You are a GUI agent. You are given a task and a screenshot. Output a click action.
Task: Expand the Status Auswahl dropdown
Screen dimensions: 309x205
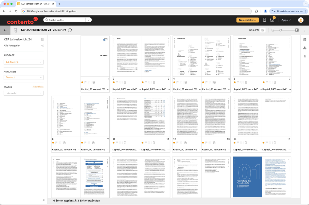click(x=24, y=93)
